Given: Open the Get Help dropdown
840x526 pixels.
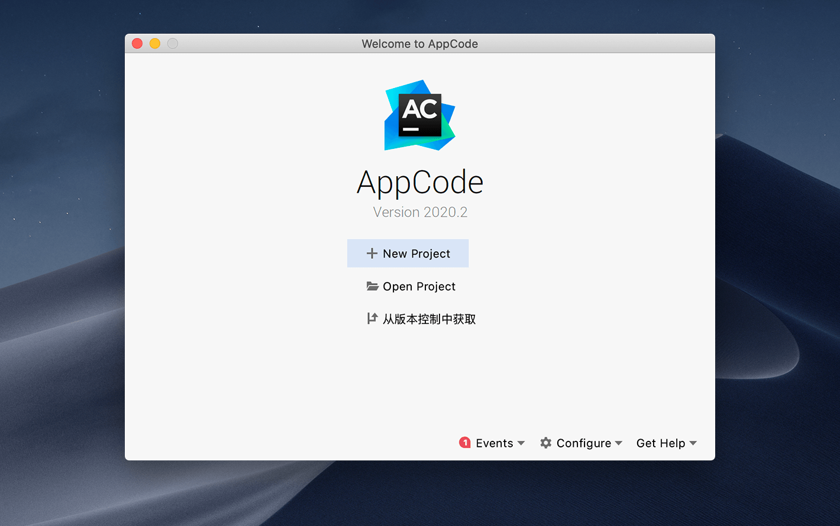Looking at the screenshot, I should point(667,443).
